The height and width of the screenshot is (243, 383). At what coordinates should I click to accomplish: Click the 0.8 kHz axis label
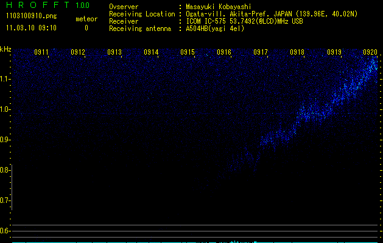(x=5, y=170)
